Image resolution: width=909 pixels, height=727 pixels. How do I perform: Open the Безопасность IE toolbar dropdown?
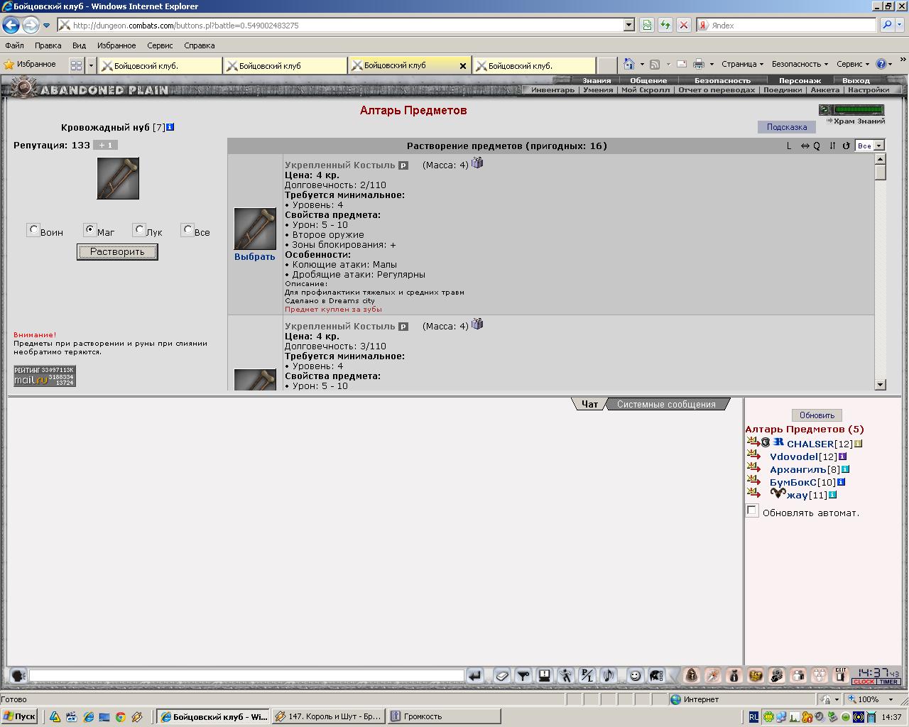click(800, 64)
